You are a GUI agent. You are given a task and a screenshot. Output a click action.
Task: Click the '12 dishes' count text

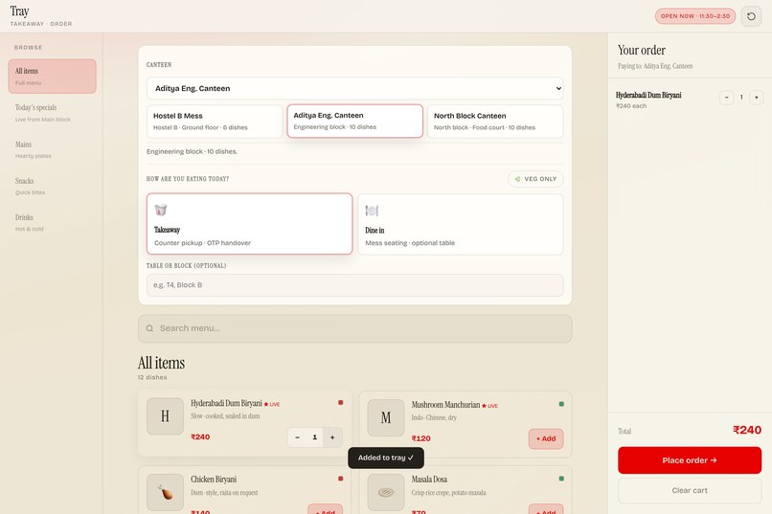point(152,377)
